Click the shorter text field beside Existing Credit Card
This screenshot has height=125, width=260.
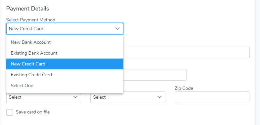pyautogui.click(x=155, y=75)
